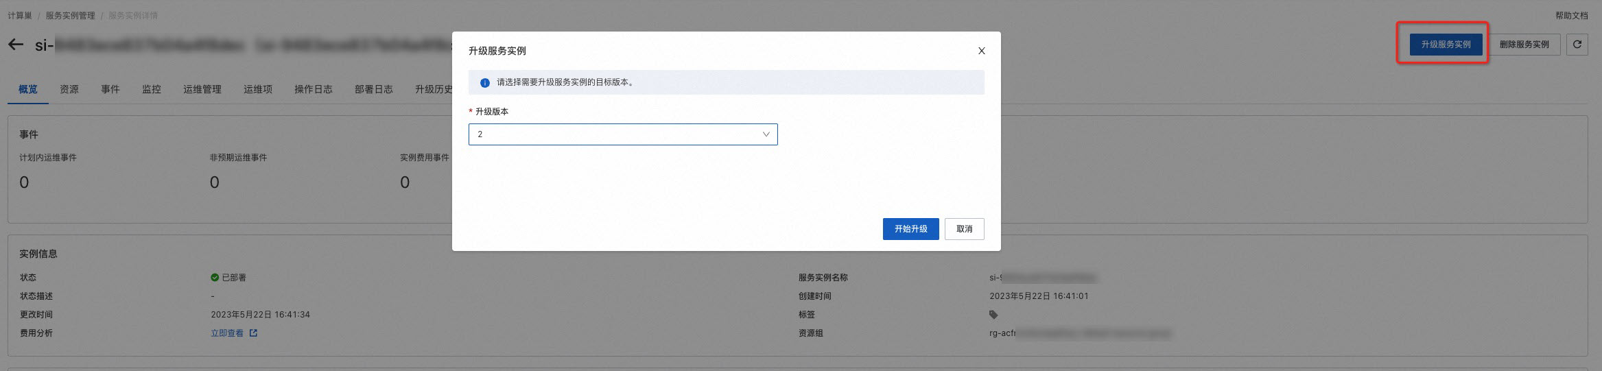Switch to the 资源 tab
The width and height of the screenshot is (1602, 371).
click(x=69, y=89)
